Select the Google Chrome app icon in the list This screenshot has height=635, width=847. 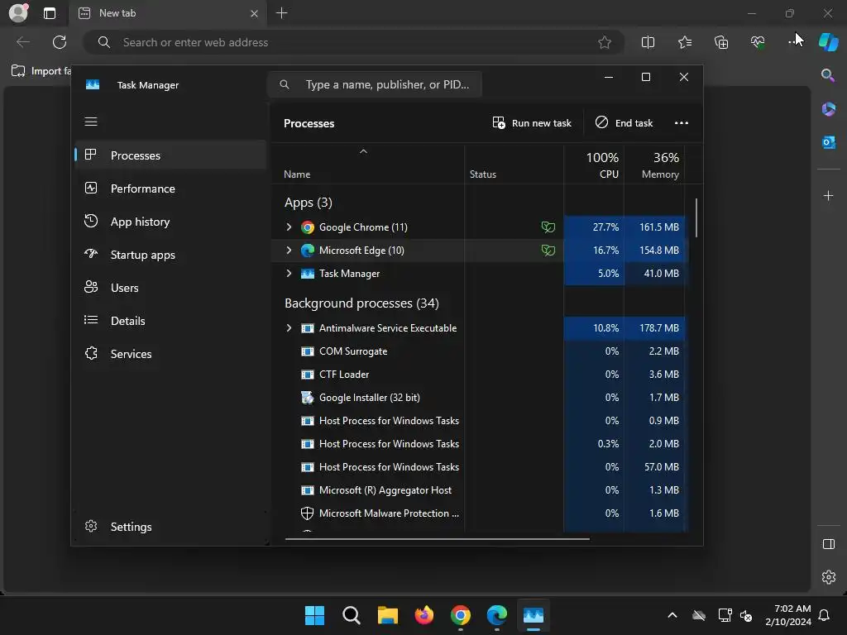(308, 227)
